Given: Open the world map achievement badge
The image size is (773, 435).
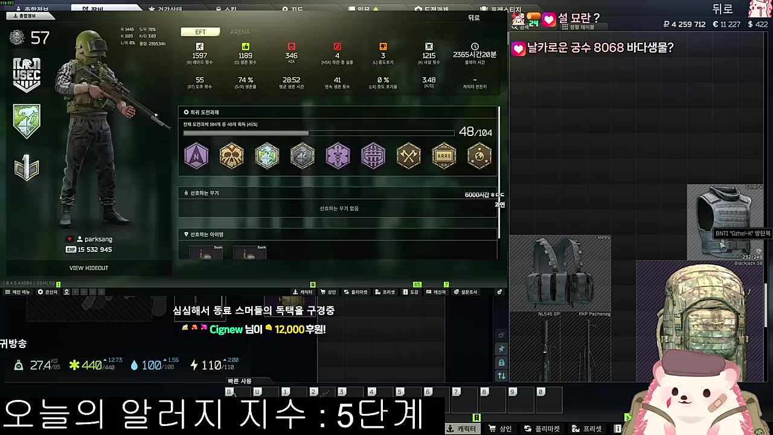Looking at the screenshot, I should click(267, 156).
